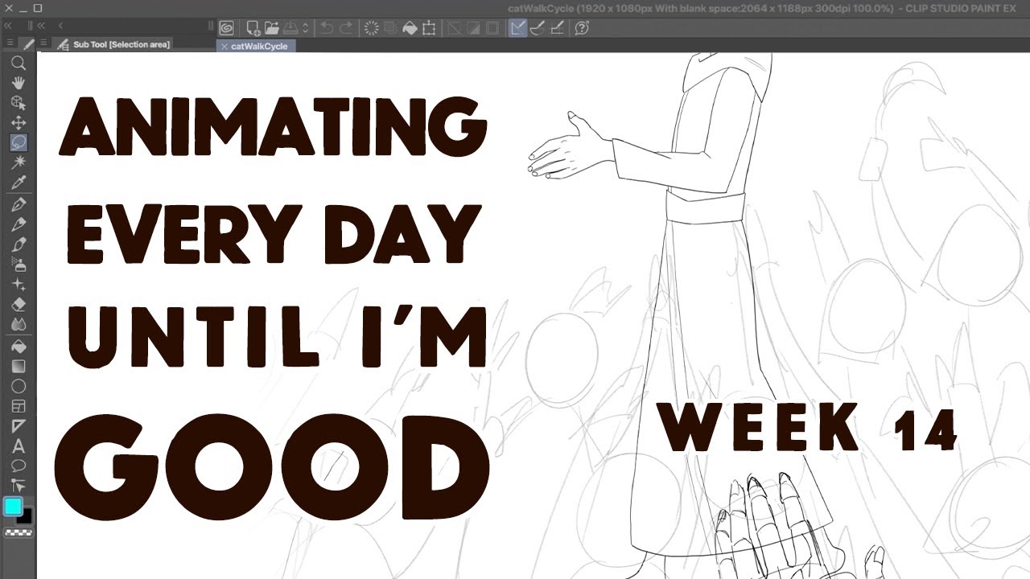Select the Move layer tool

click(19, 123)
